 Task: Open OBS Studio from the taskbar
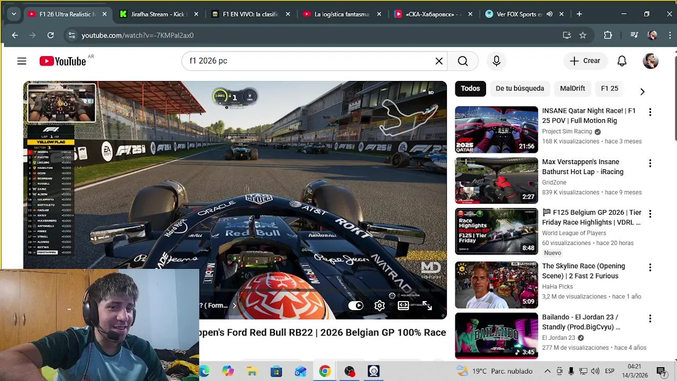(349, 371)
